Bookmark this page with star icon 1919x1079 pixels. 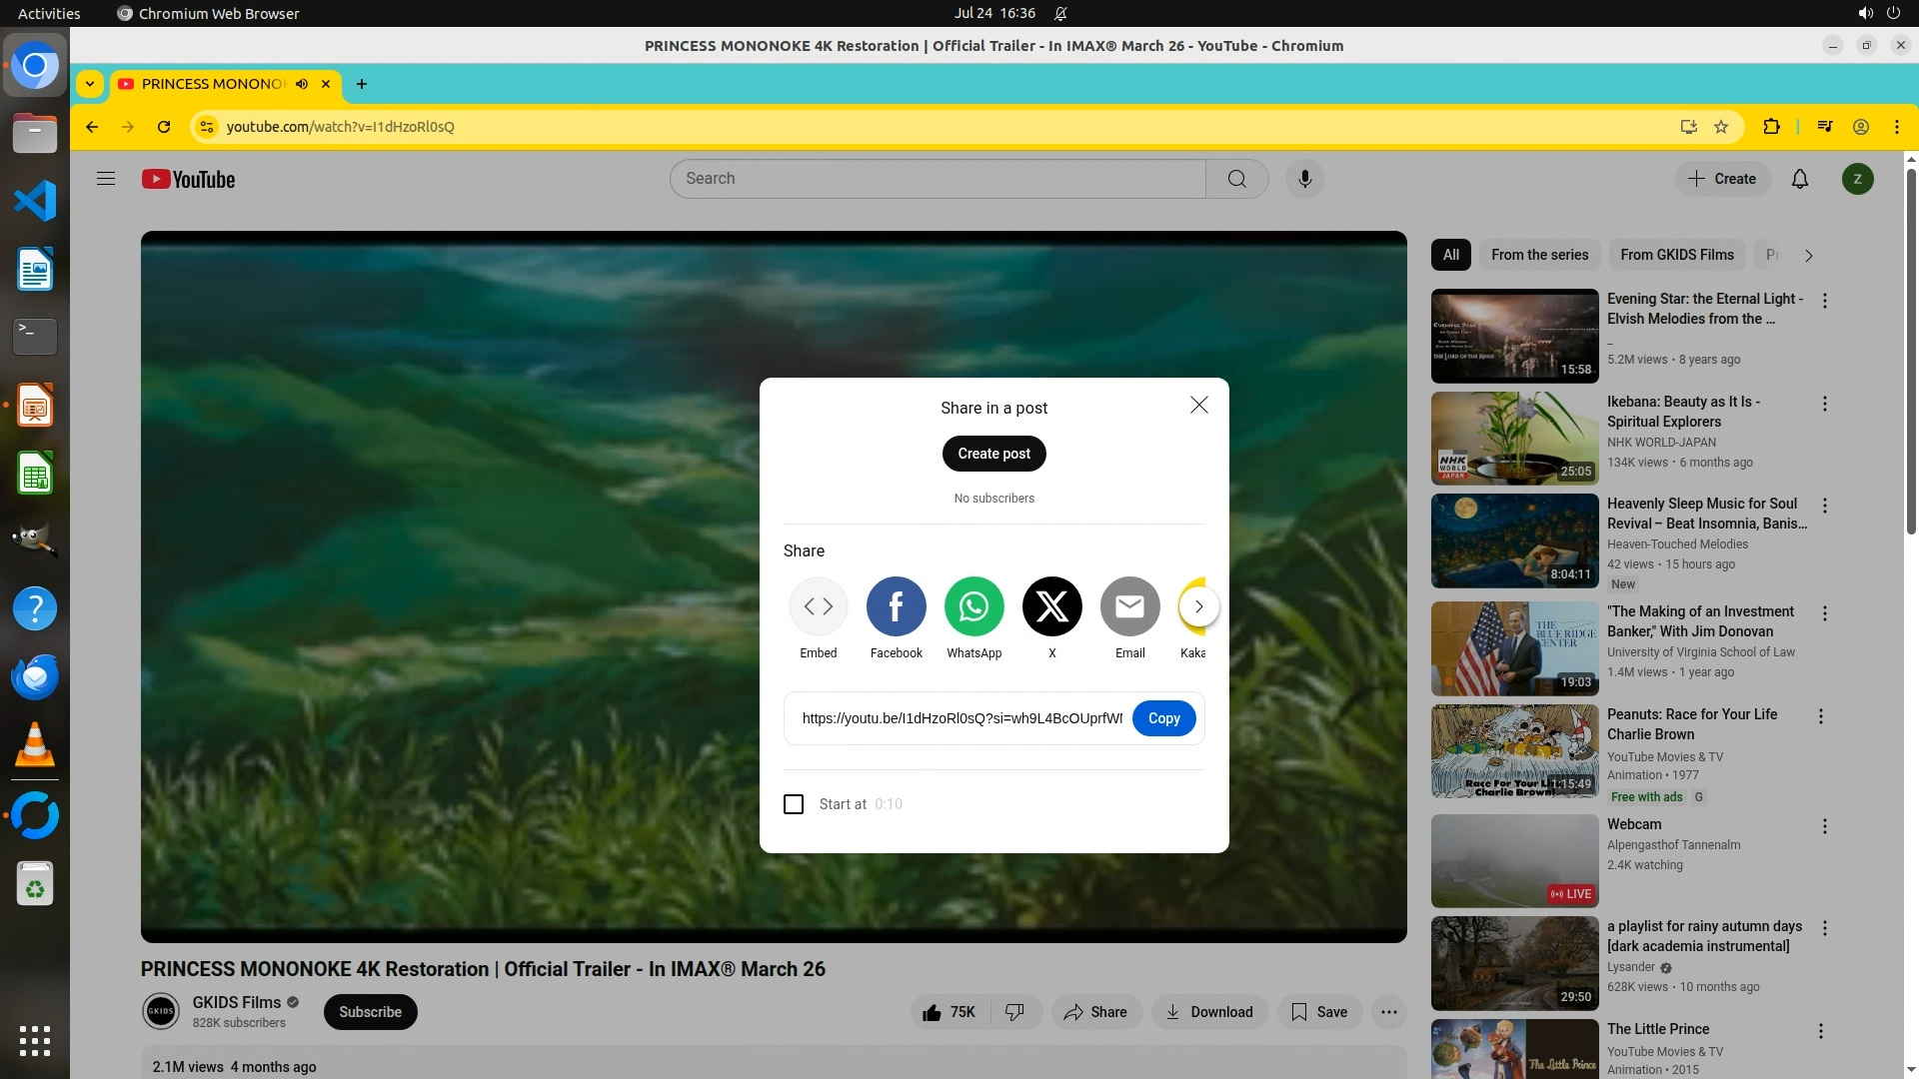(x=1721, y=127)
